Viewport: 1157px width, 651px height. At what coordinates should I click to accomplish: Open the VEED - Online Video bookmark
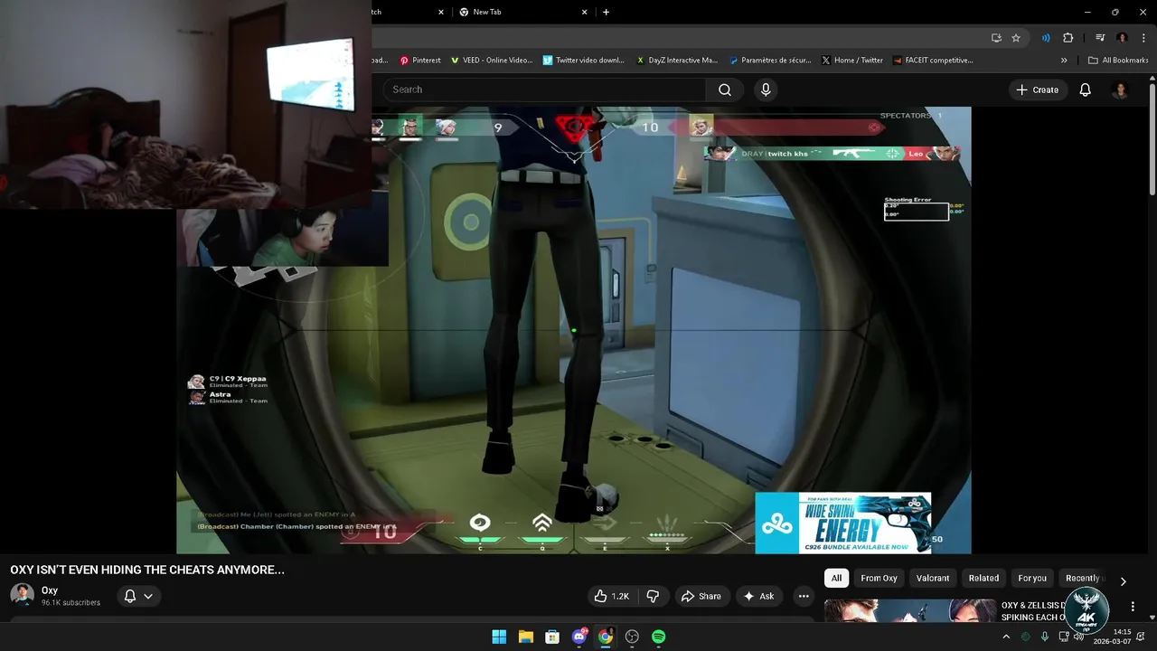[x=492, y=61]
